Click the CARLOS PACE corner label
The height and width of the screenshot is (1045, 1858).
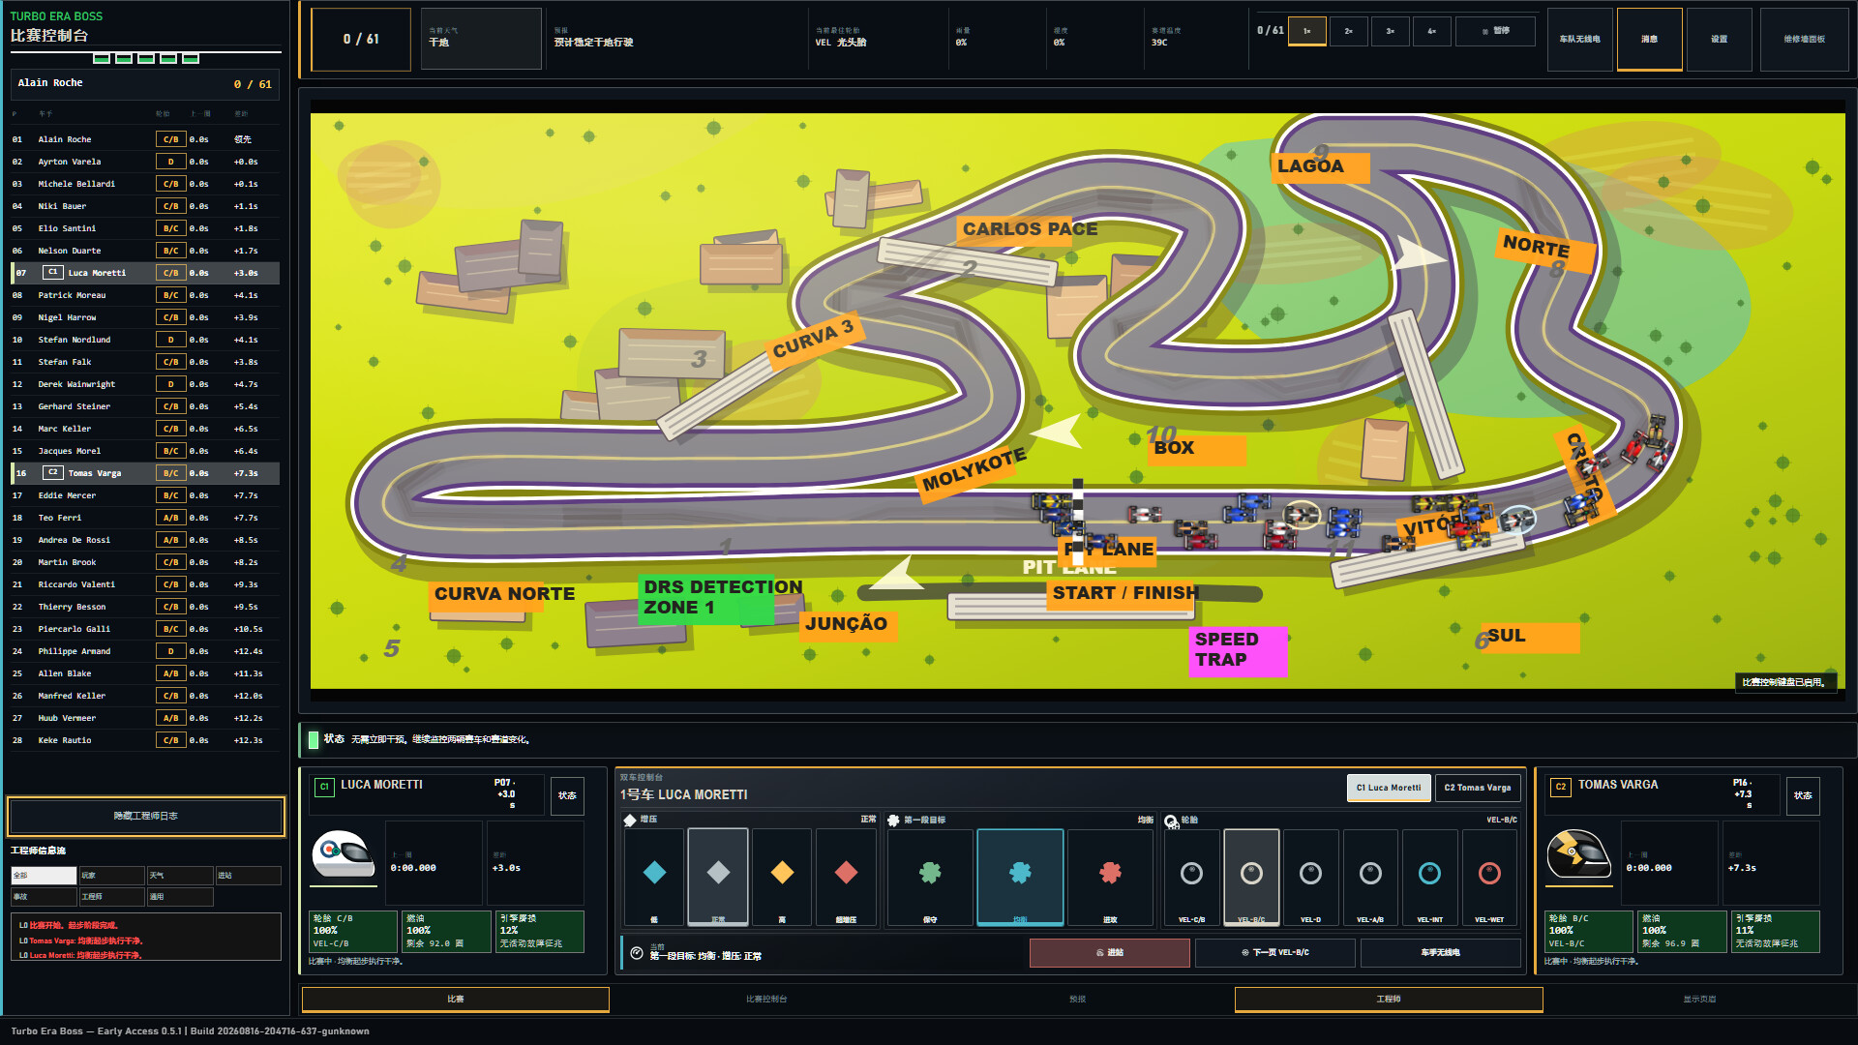[x=1030, y=229]
